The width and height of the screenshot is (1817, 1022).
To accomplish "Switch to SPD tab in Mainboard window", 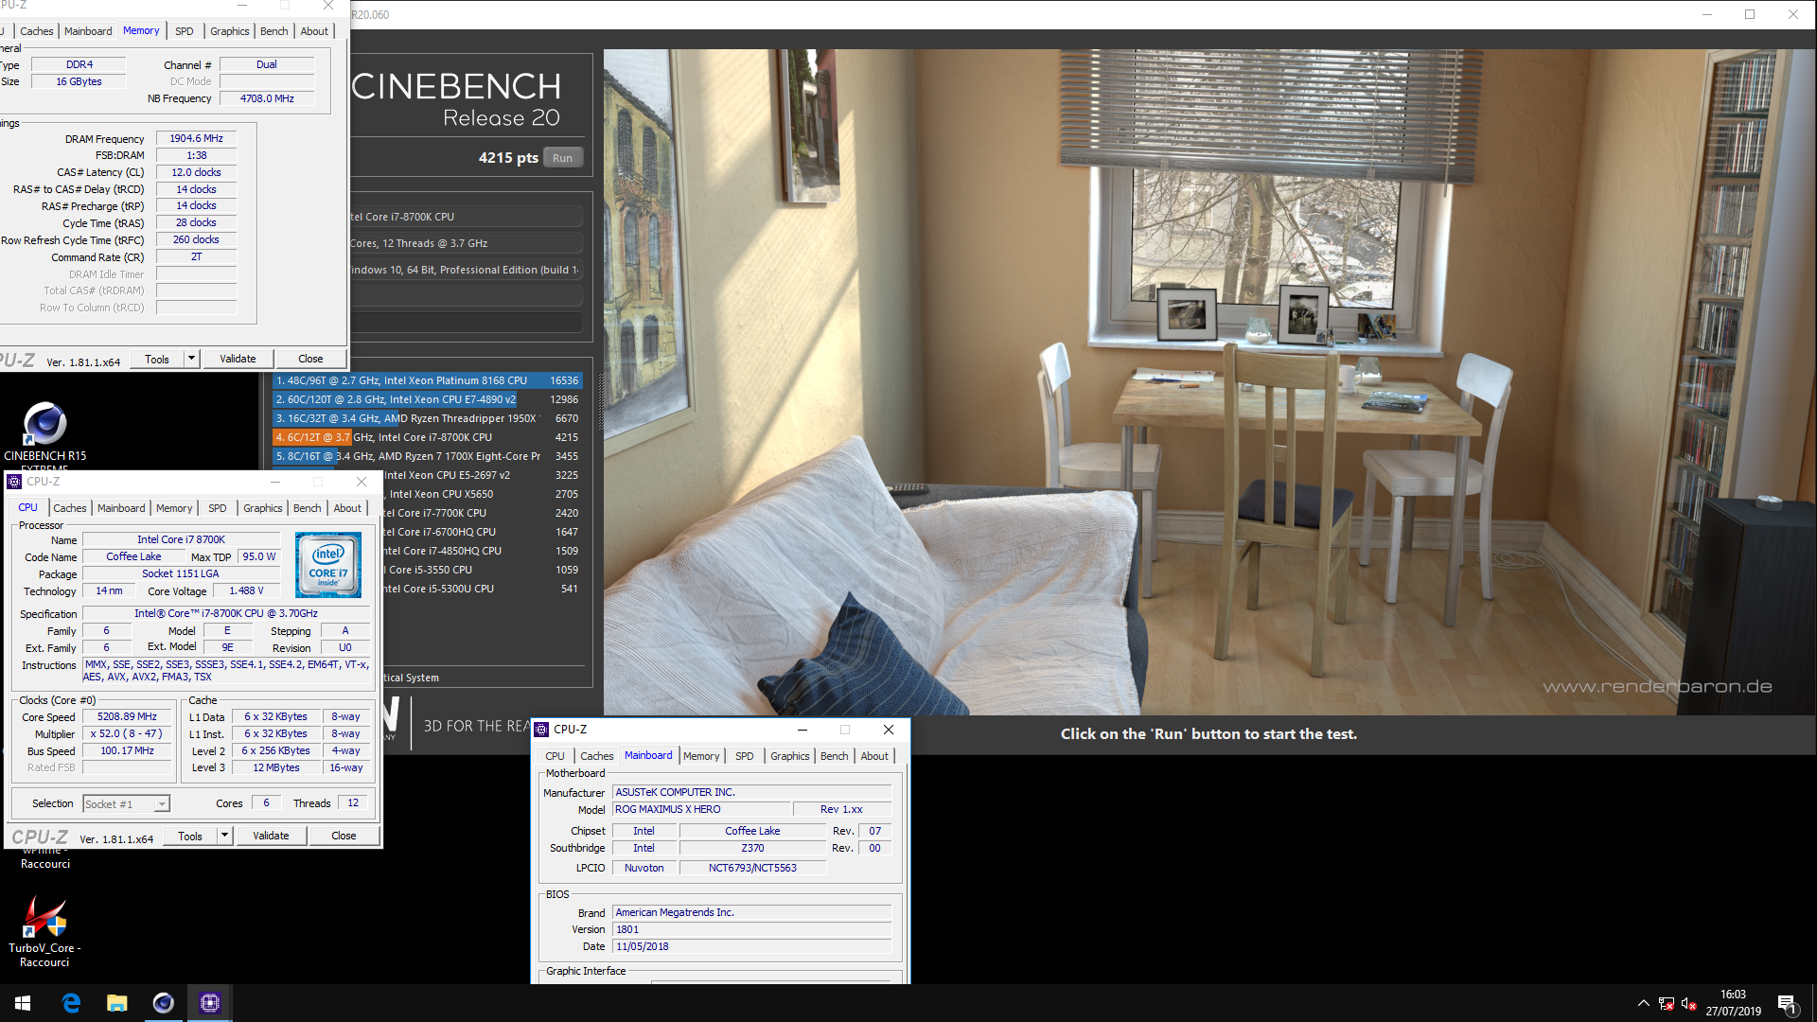I will coord(745,756).
